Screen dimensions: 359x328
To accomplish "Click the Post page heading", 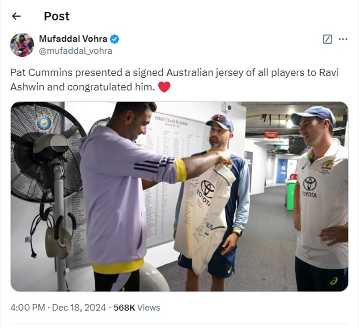I will [57, 16].
